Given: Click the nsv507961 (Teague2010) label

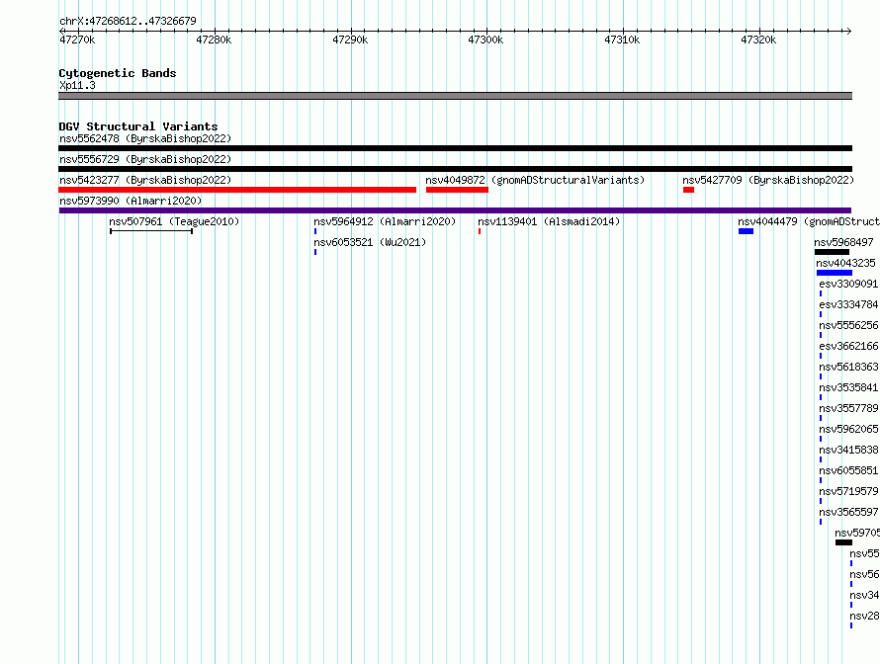Looking at the screenshot, I should [x=174, y=221].
